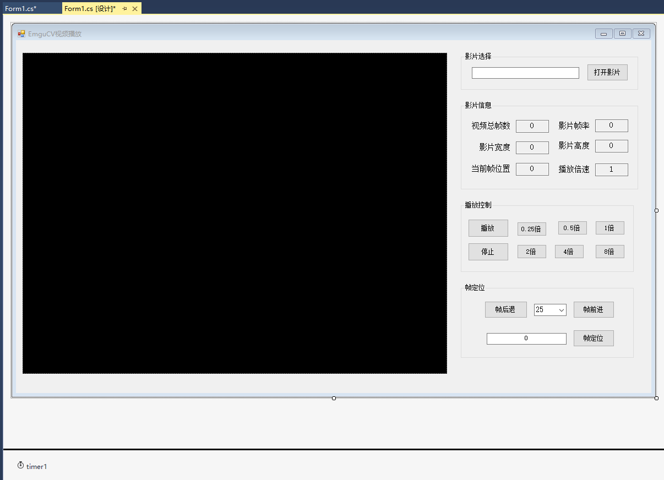Select the 影片帧率 label

pos(574,126)
